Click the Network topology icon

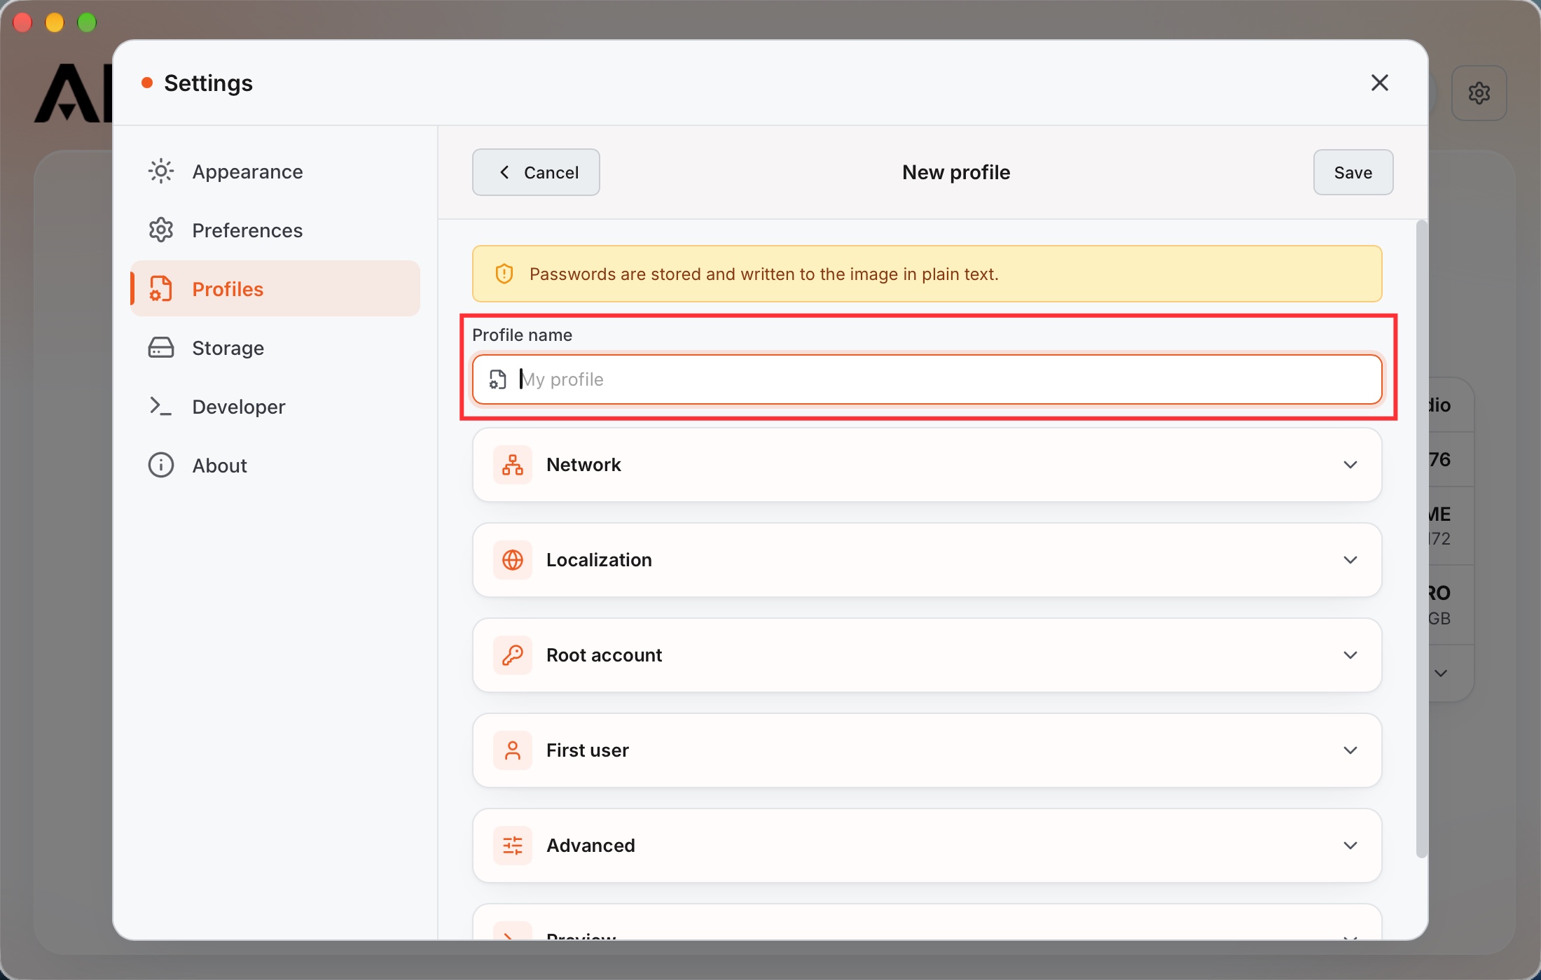click(x=513, y=465)
